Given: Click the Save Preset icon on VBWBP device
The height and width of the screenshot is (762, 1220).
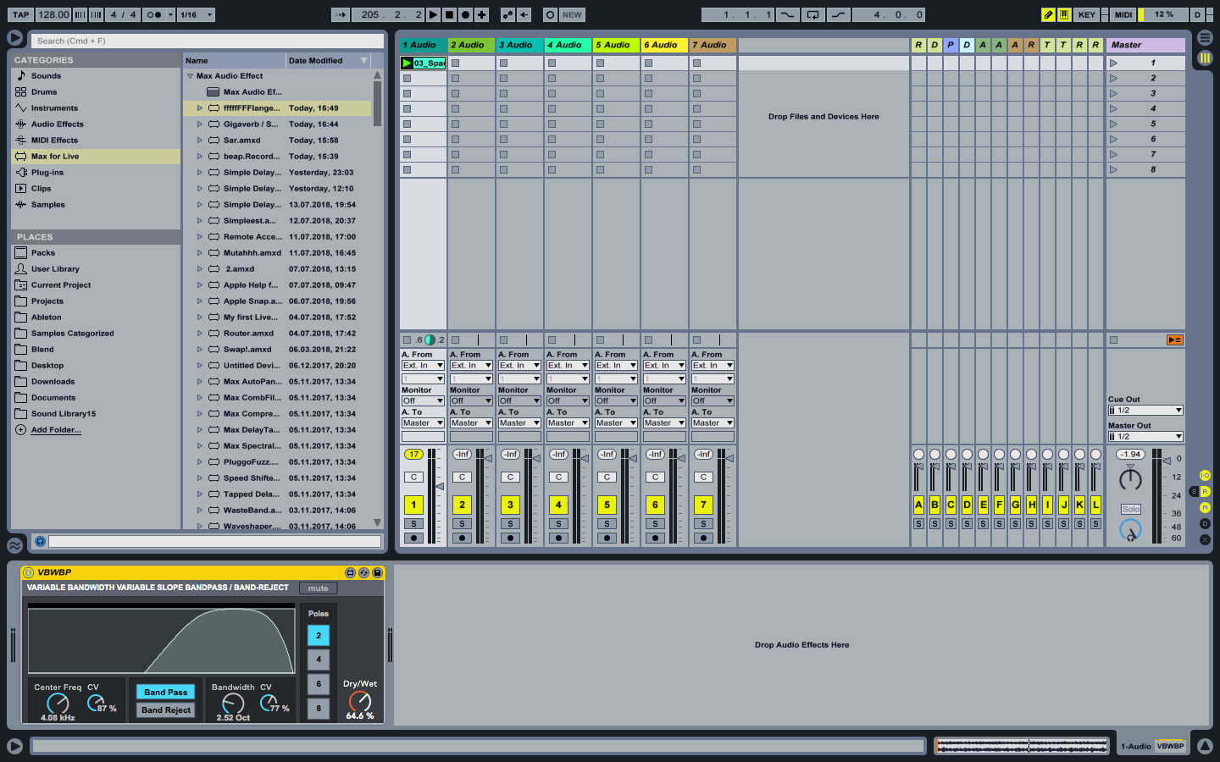Looking at the screenshot, I should pos(377,572).
